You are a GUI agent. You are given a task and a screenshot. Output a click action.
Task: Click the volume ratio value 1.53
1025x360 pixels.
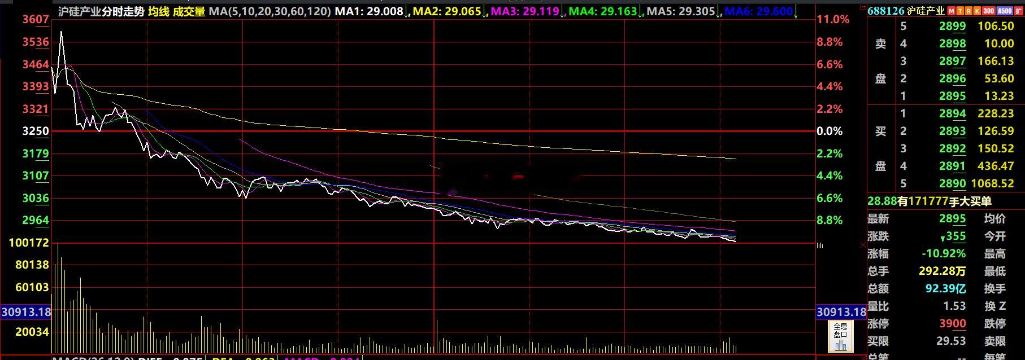(x=954, y=306)
